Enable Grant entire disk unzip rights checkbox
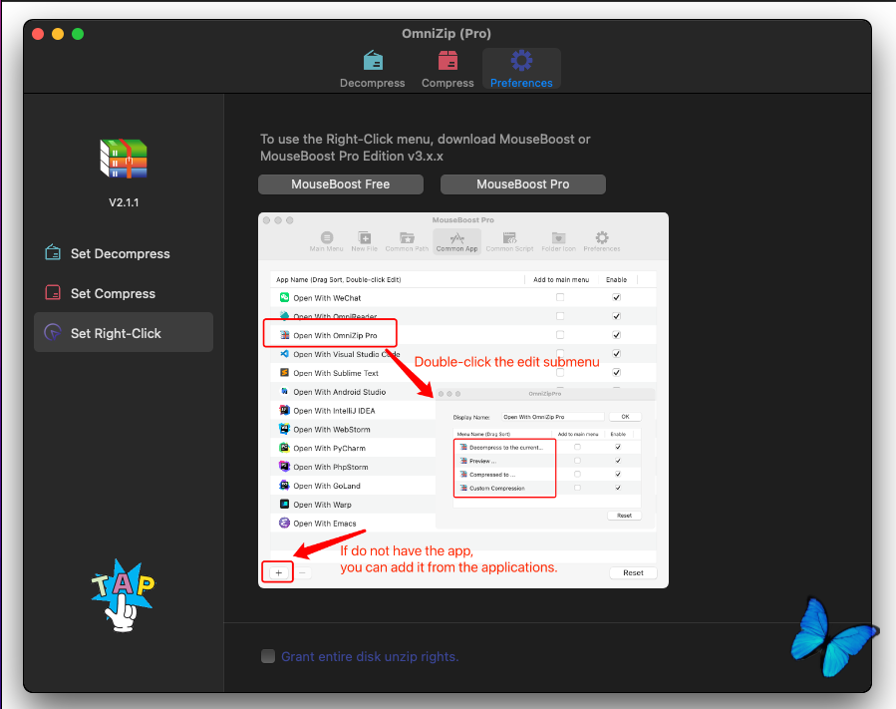Screen dimensions: 896x709 click(268, 656)
